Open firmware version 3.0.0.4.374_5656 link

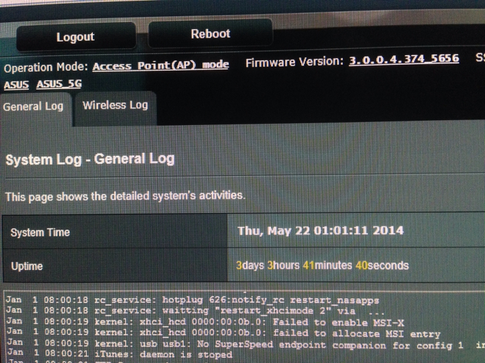pyautogui.click(x=404, y=59)
